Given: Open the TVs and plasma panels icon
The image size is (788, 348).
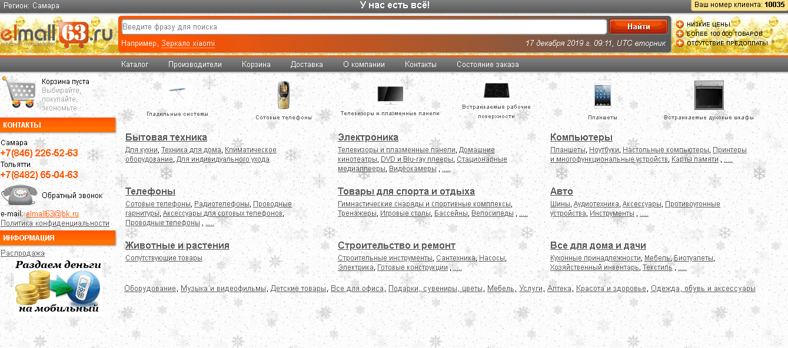Looking at the screenshot, I should pyautogui.click(x=390, y=94).
